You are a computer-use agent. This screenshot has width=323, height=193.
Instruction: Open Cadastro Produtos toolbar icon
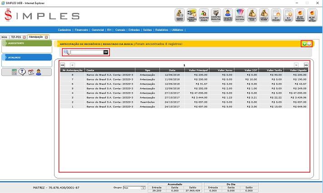tap(216, 15)
